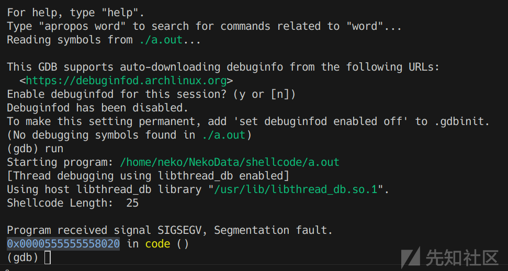Click the '(y or [n])' prompt text

pyautogui.click(x=264, y=94)
